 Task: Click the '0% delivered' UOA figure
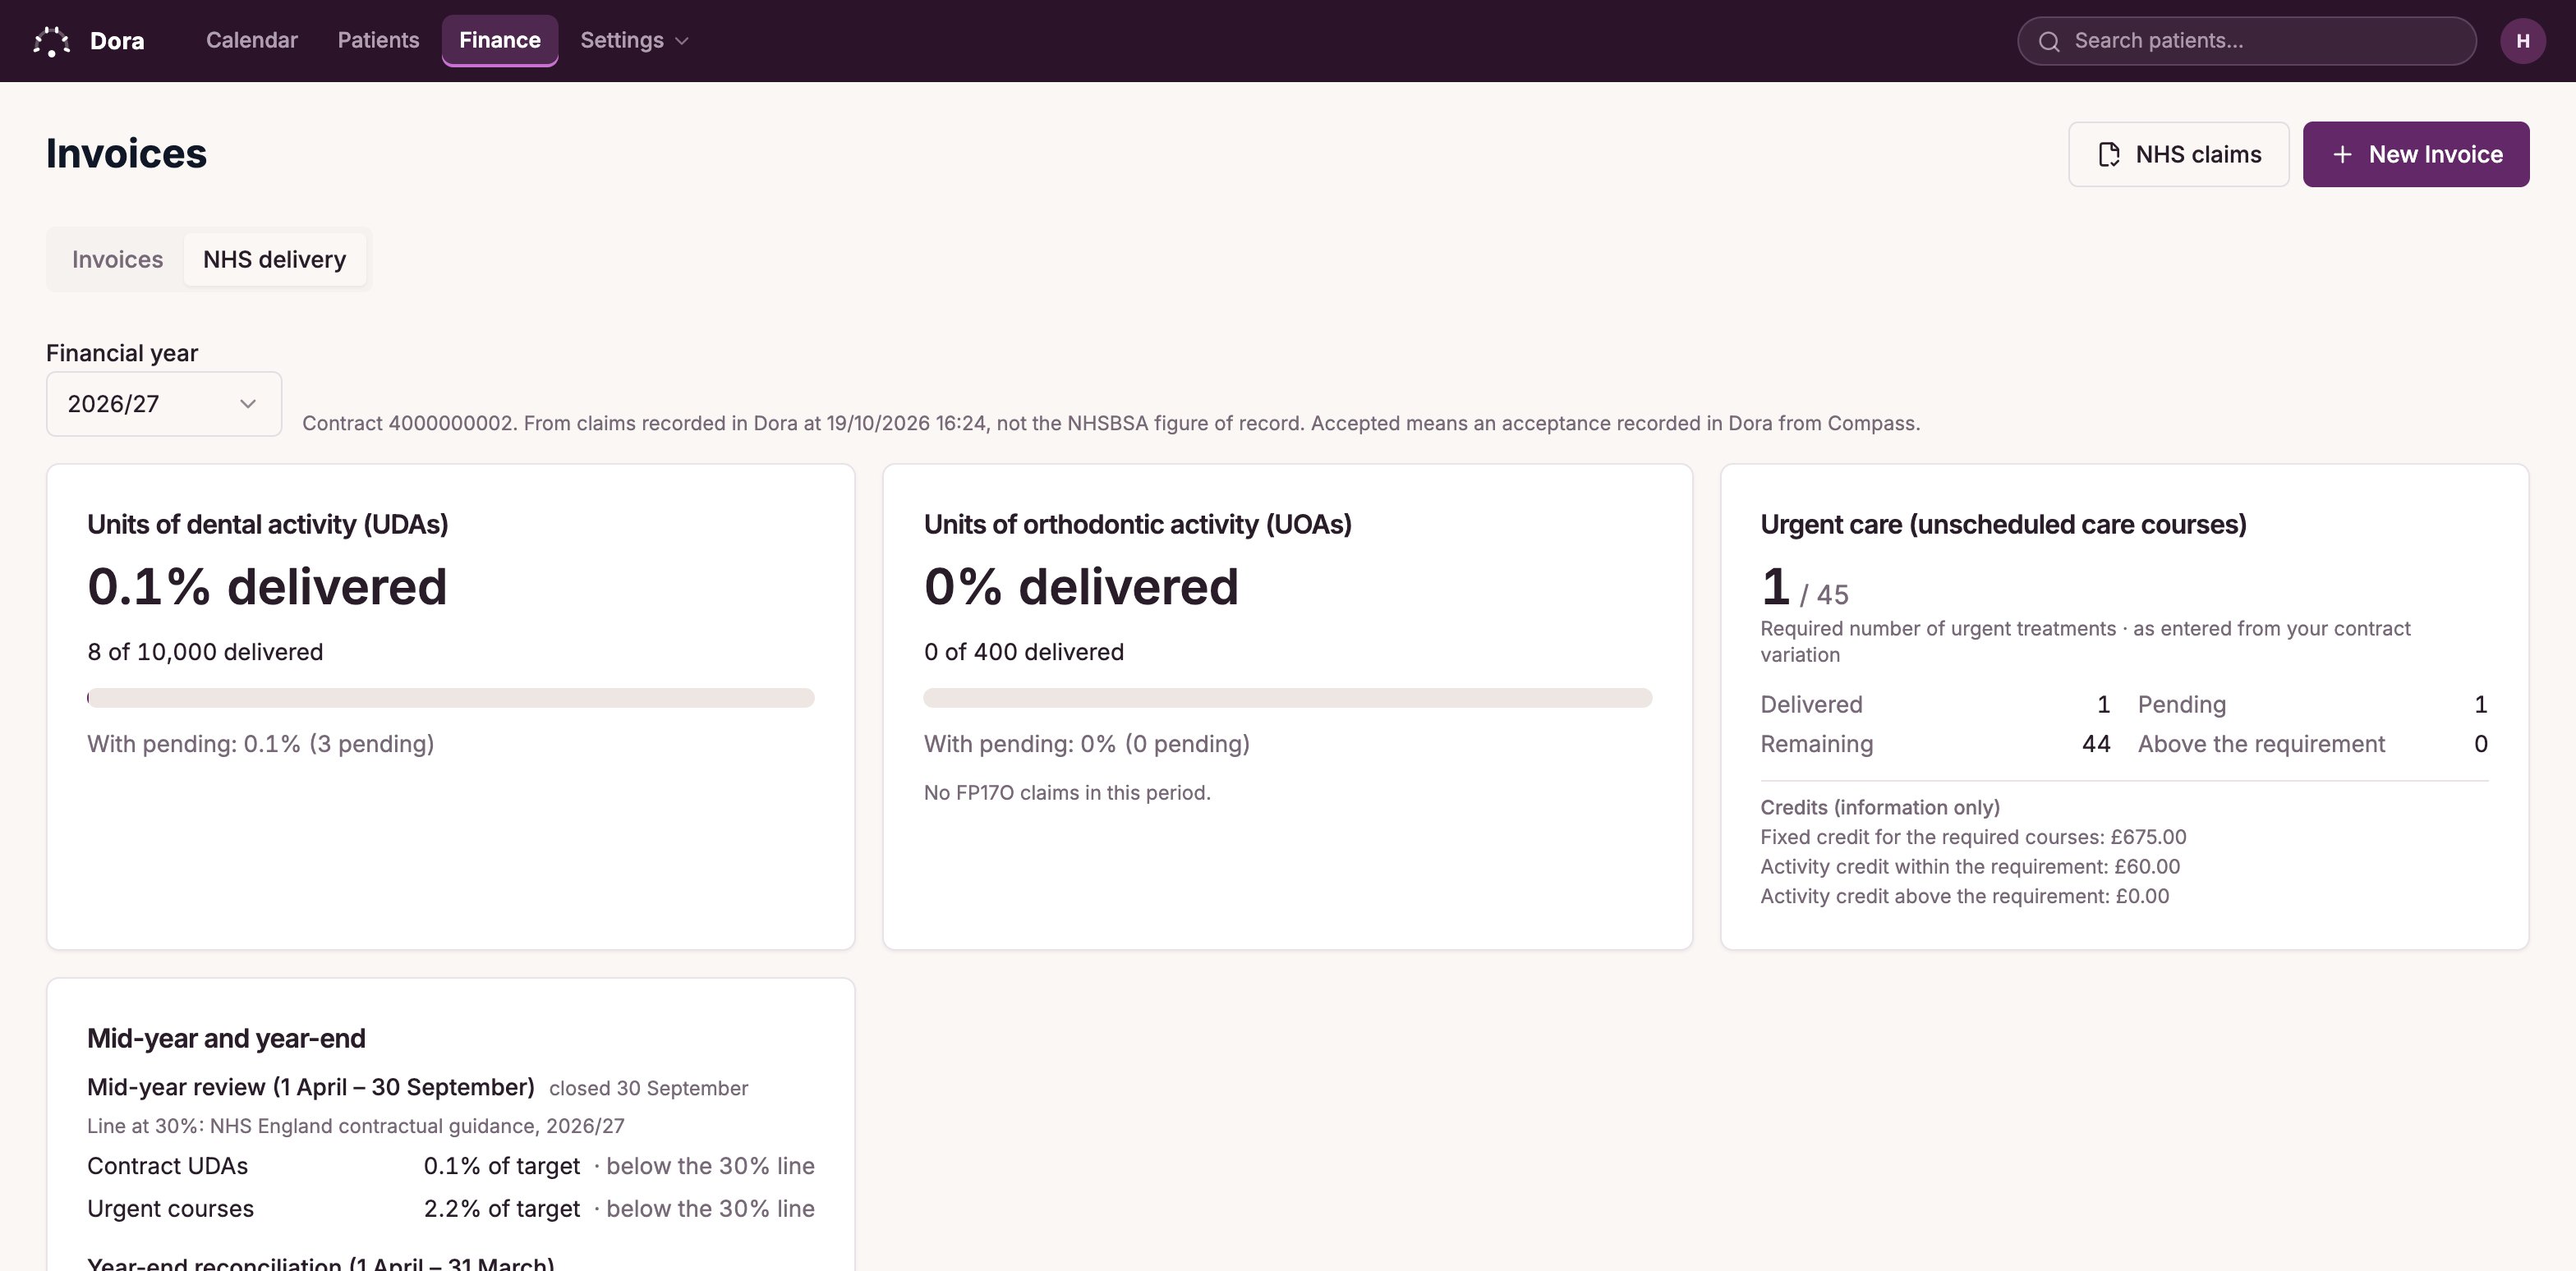pos(1081,586)
